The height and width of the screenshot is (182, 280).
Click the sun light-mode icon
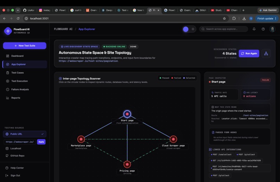point(193,29)
